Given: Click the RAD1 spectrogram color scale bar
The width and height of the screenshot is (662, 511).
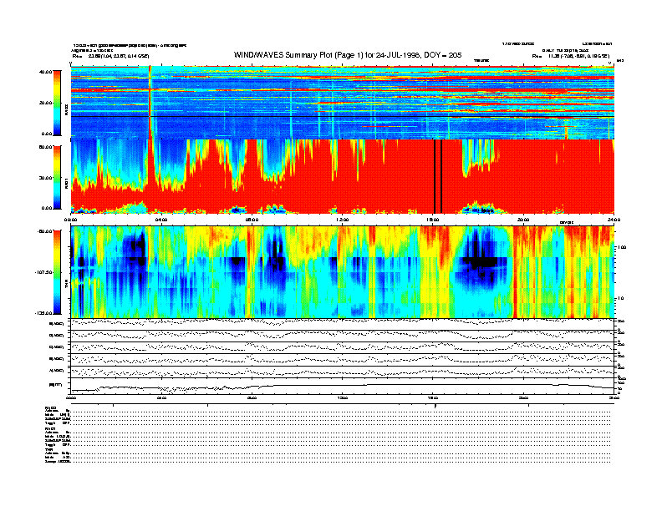Looking at the screenshot, I should pyautogui.click(x=57, y=177).
